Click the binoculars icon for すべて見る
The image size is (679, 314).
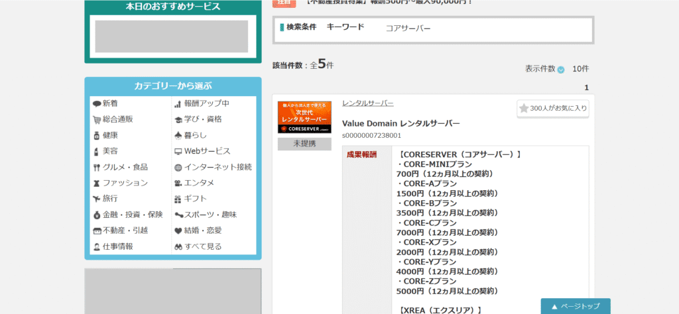coord(178,247)
